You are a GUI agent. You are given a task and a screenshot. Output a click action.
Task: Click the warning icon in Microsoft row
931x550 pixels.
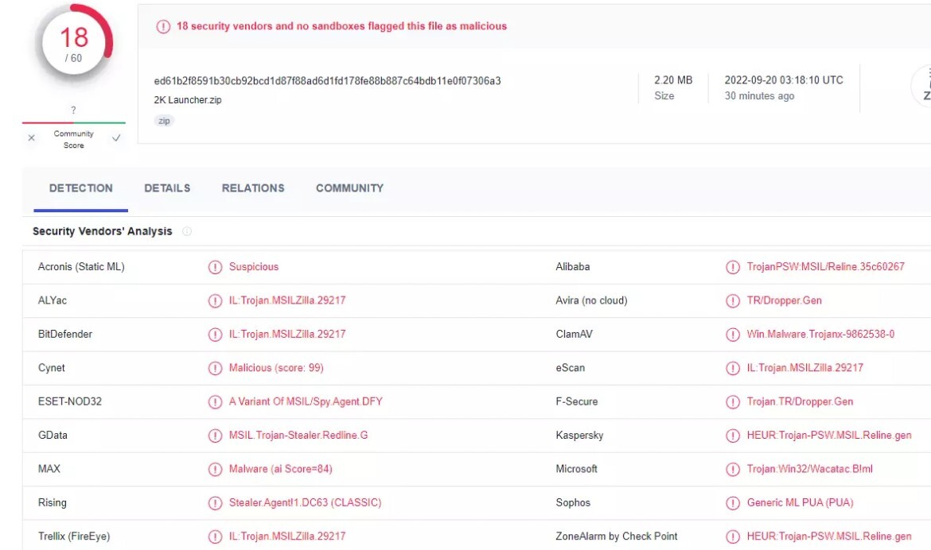pos(733,469)
